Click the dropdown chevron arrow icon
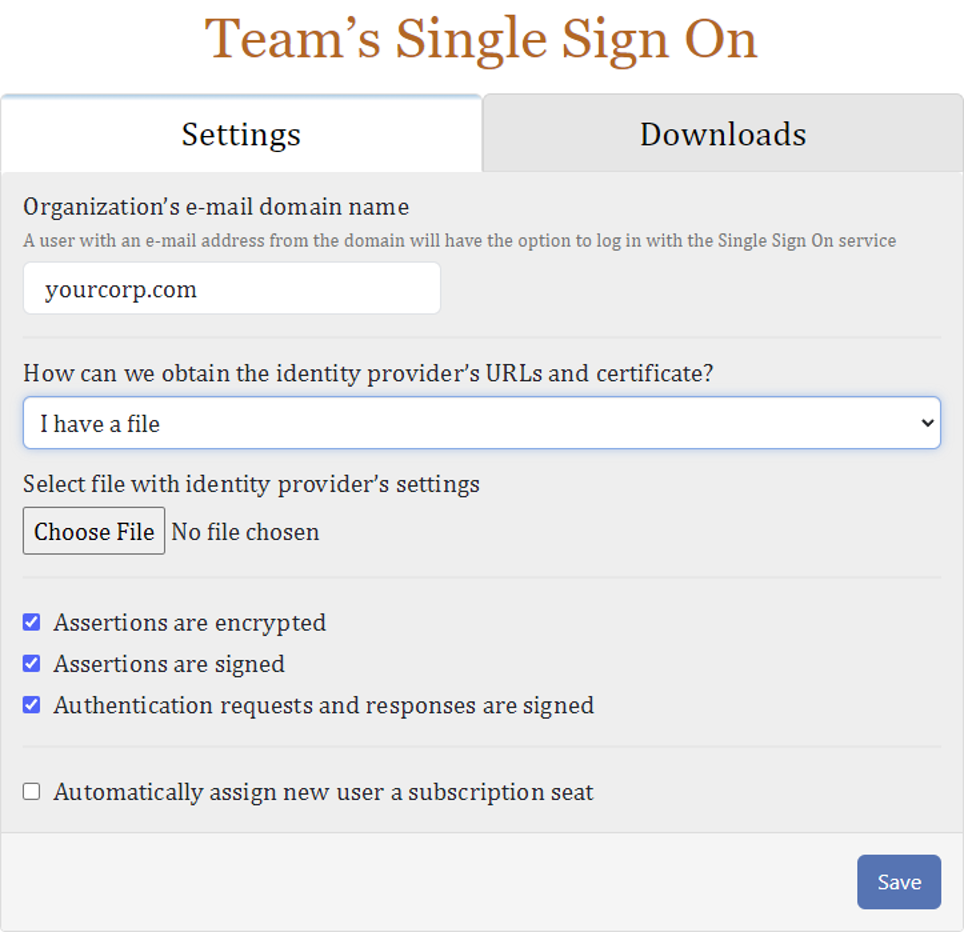Screen dimensions: 964x932 point(927,423)
